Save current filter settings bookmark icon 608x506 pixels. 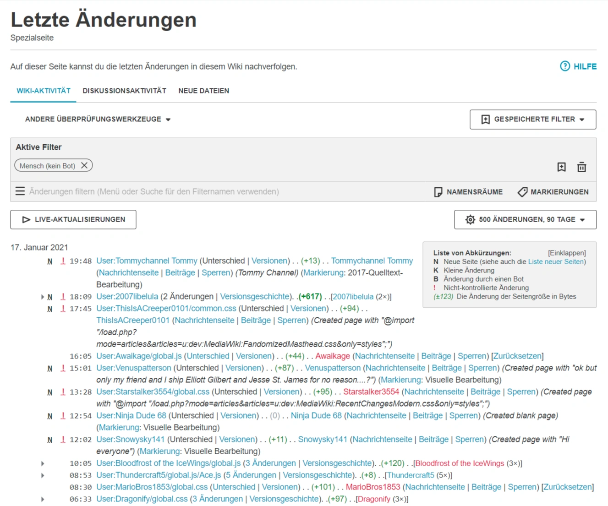[x=562, y=167]
